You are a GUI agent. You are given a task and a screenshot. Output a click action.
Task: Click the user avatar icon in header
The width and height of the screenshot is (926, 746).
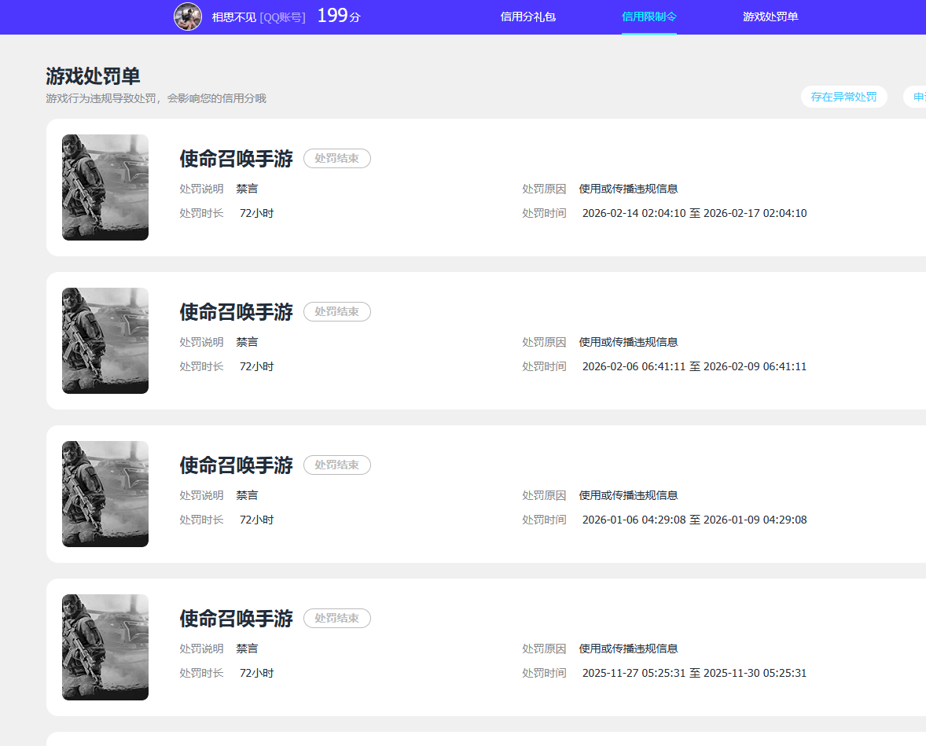pyautogui.click(x=188, y=17)
